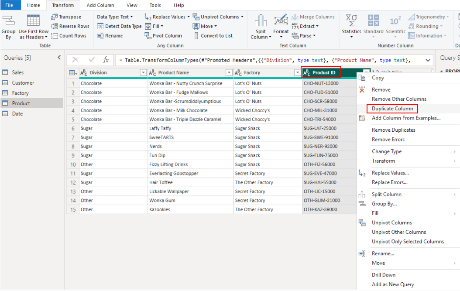Open the Move dropdown in ribbon
460x291 pixels.
[x=205, y=26]
